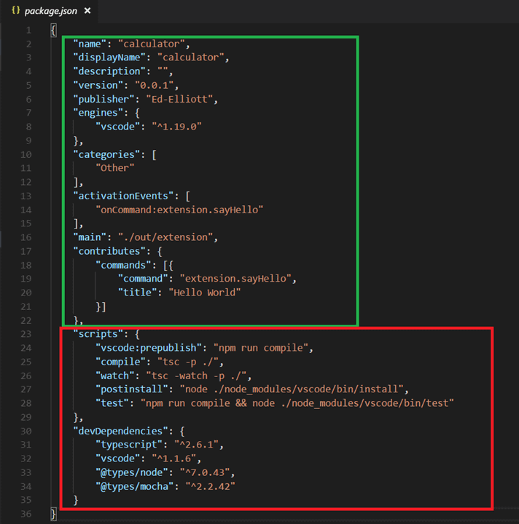Screen dimensions: 519x524
Task: Click the "node ./node_modules/vscode/bin/install" value
Action: pyautogui.click(x=292, y=389)
